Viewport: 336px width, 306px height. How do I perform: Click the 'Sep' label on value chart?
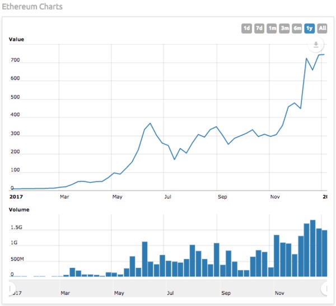point(222,197)
